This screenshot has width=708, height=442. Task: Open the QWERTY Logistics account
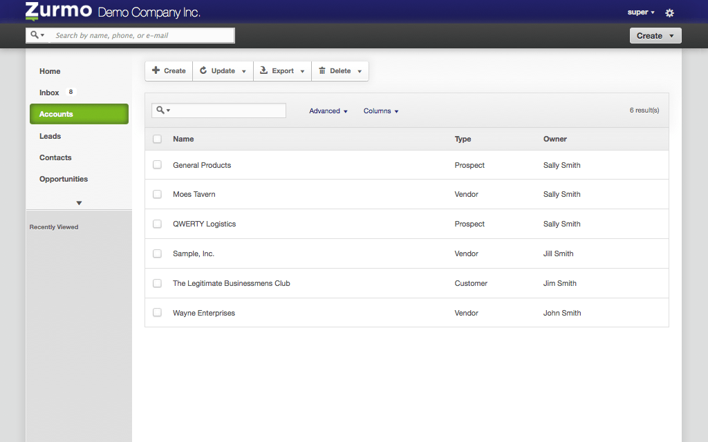[204, 224]
